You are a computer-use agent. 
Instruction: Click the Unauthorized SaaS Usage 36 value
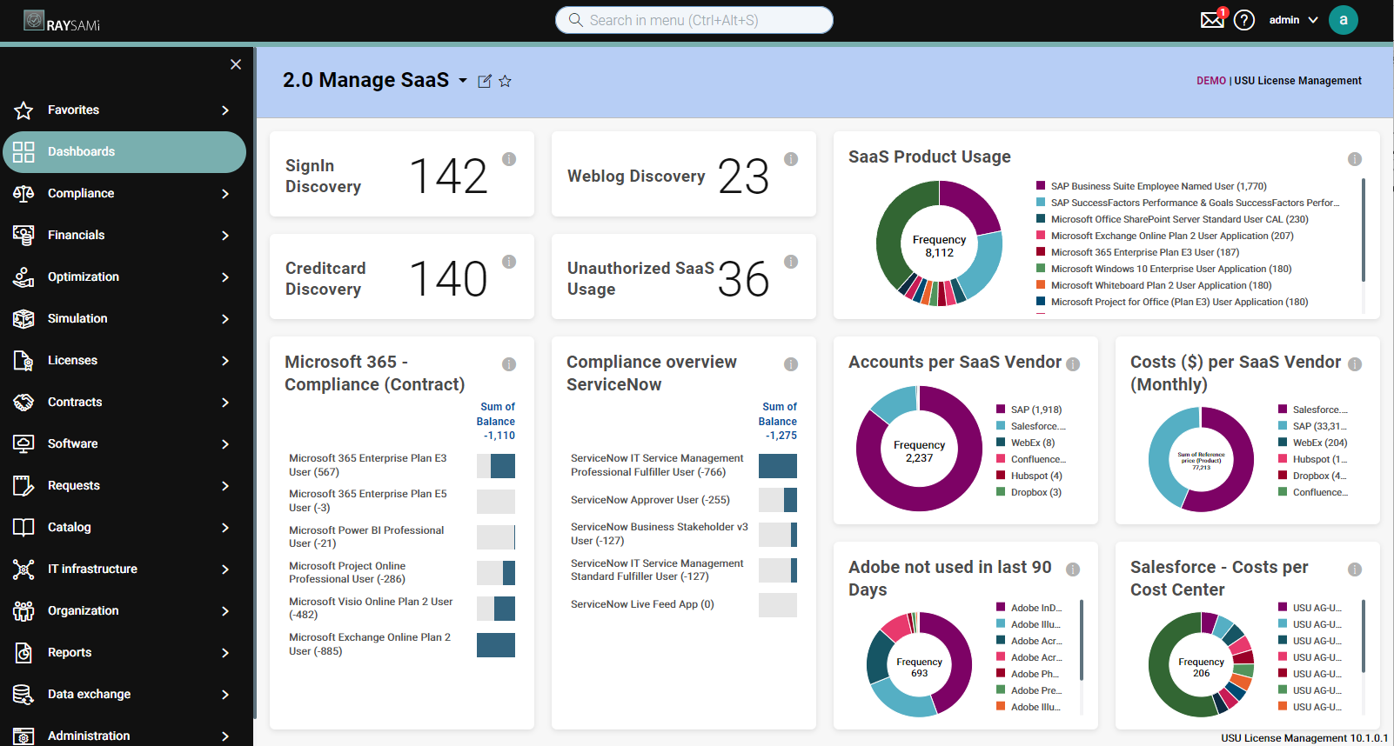[743, 279]
